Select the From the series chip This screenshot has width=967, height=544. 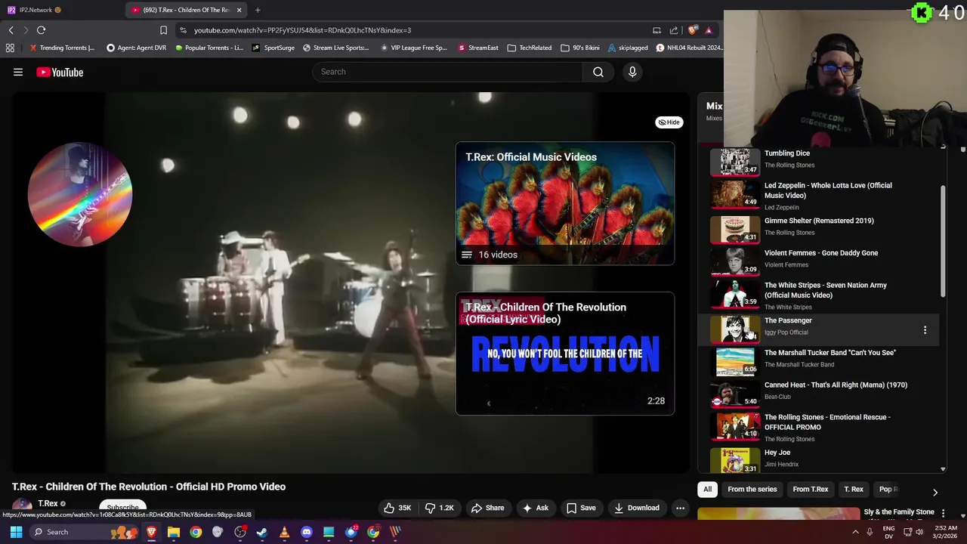(752, 490)
